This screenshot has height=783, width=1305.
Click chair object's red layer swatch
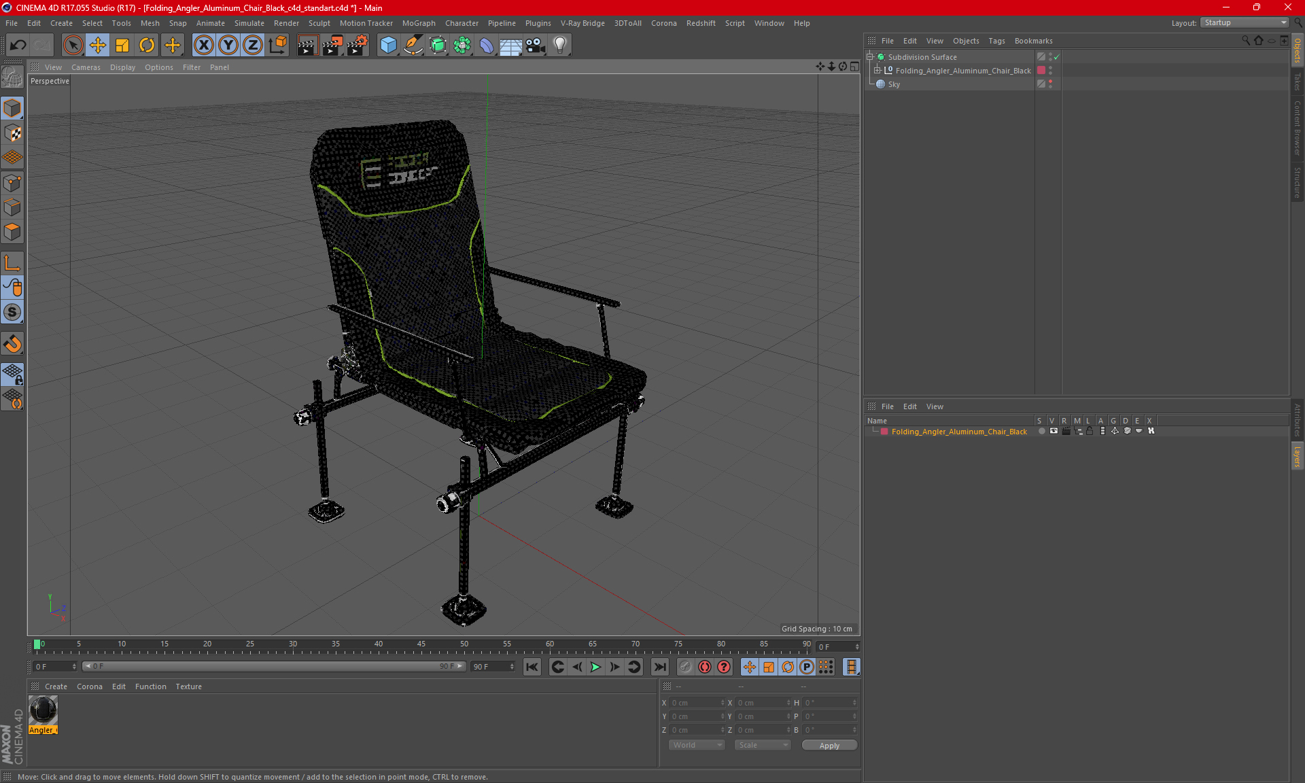coord(1041,71)
